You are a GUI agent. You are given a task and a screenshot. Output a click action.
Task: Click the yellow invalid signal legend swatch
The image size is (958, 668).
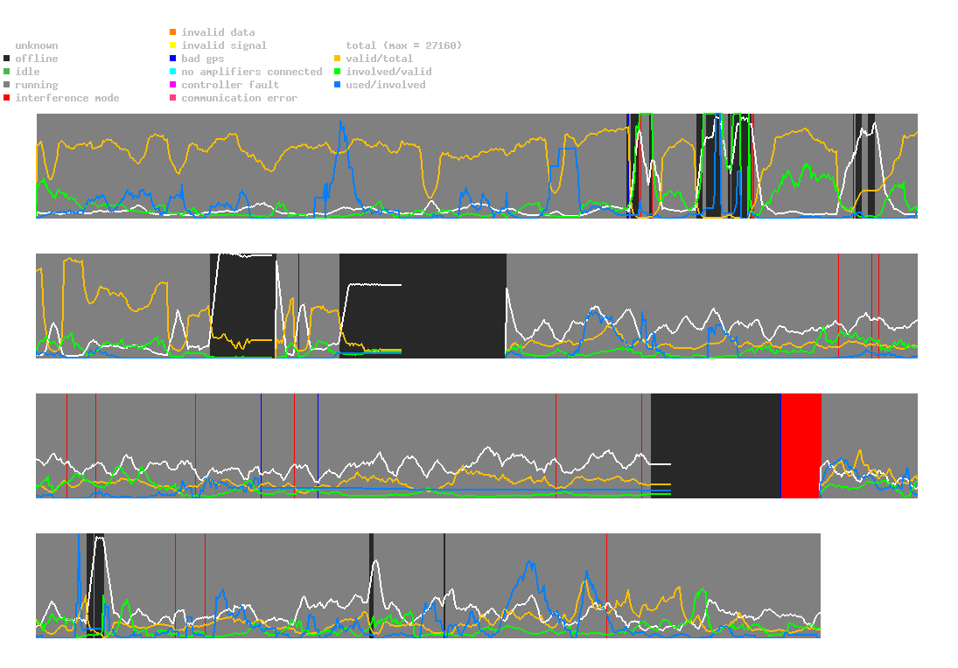click(173, 45)
